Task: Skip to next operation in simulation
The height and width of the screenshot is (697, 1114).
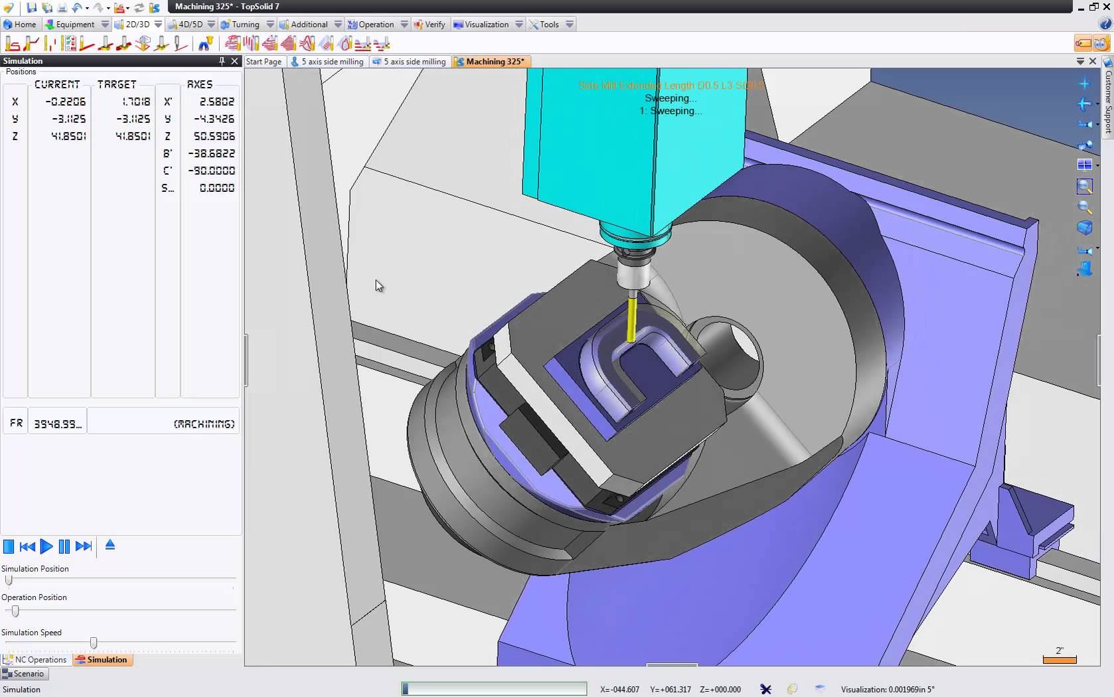Action: point(84,546)
